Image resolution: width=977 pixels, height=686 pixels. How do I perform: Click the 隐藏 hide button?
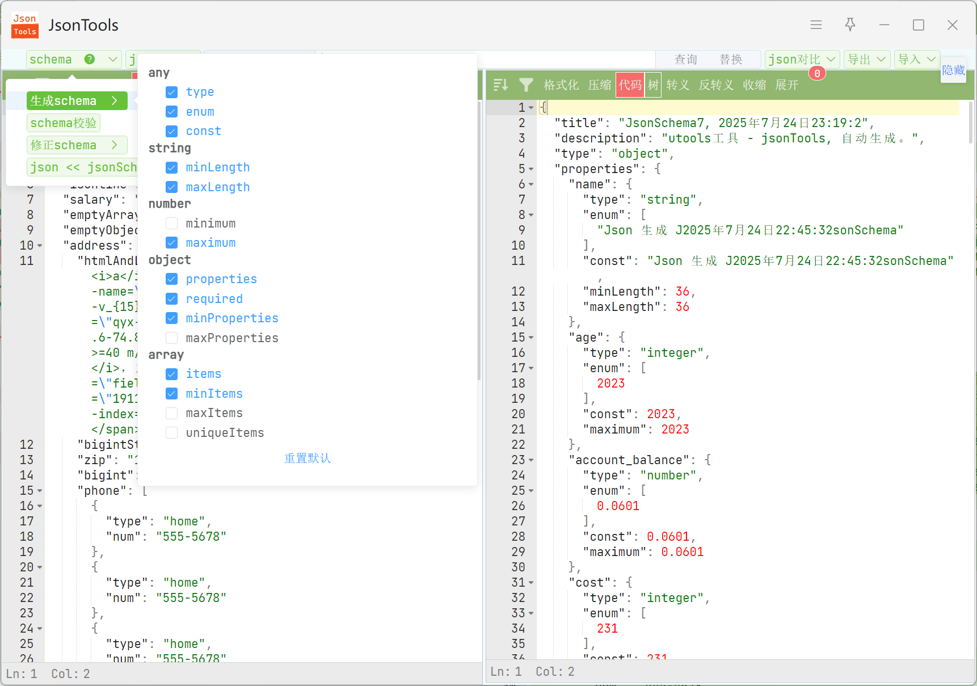tap(953, 70)
